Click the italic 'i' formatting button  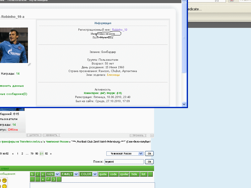(37, 174)
